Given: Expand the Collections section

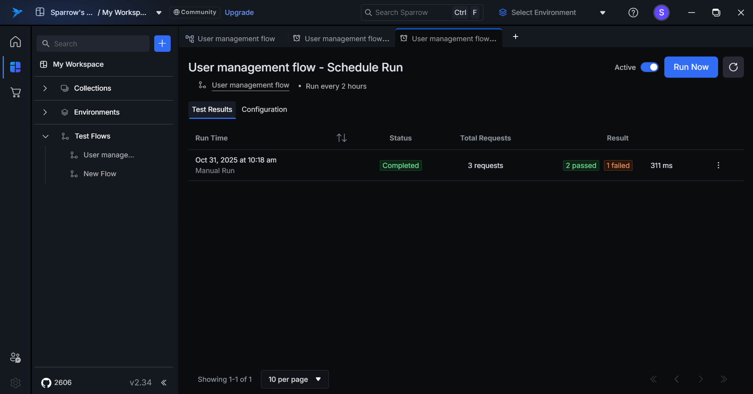Looking at the screenshot, I should pos(45,88).
